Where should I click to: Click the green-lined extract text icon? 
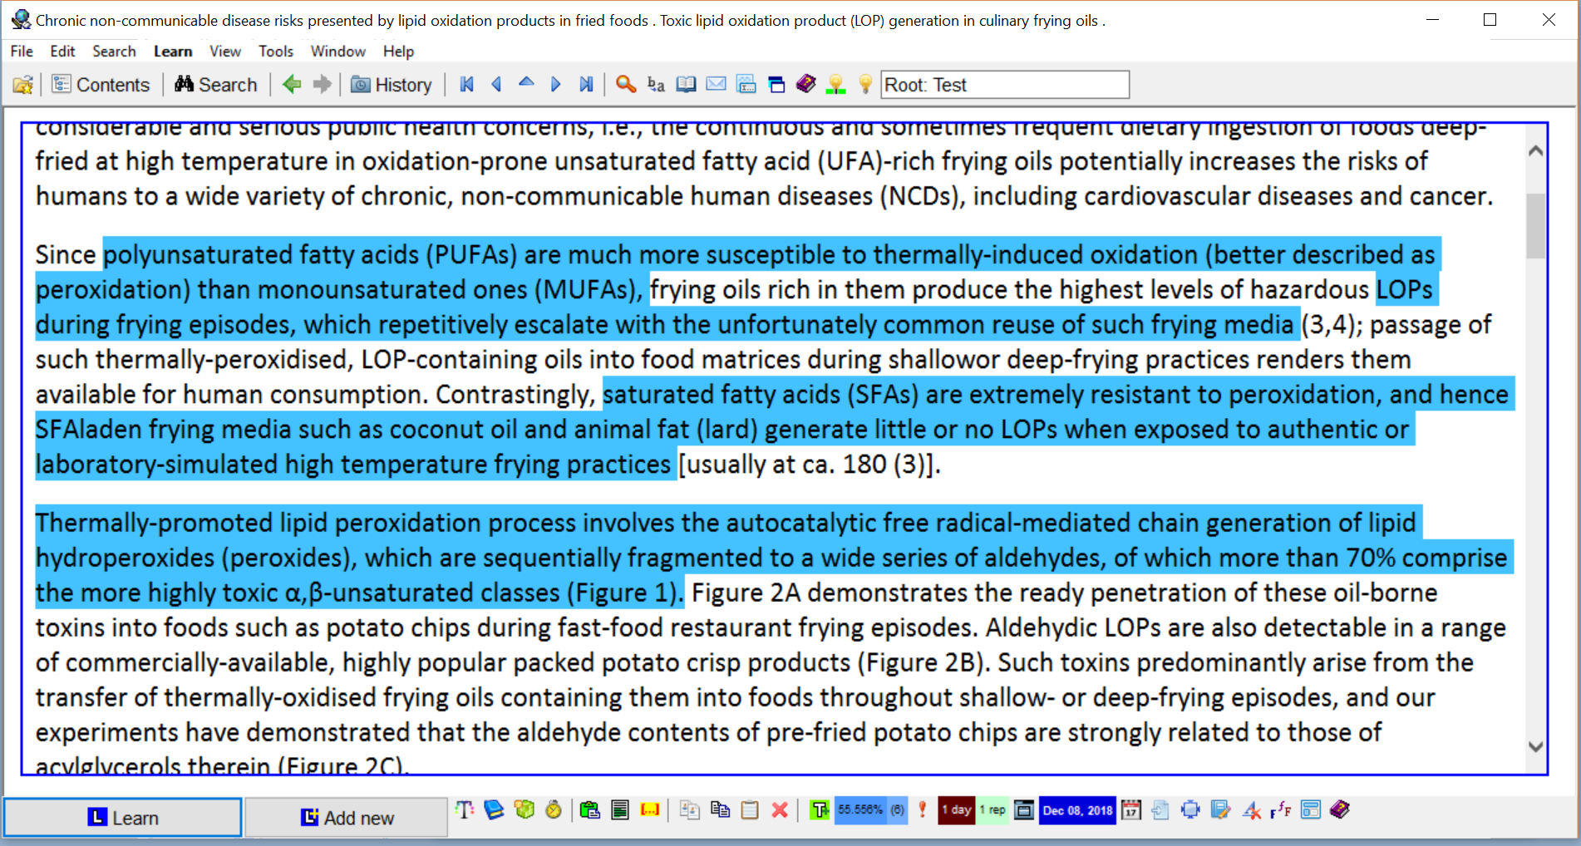click(x=620, y=809)
